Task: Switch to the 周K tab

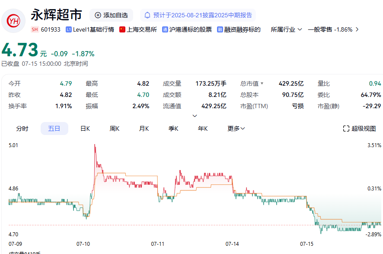Action: (115, 129)
